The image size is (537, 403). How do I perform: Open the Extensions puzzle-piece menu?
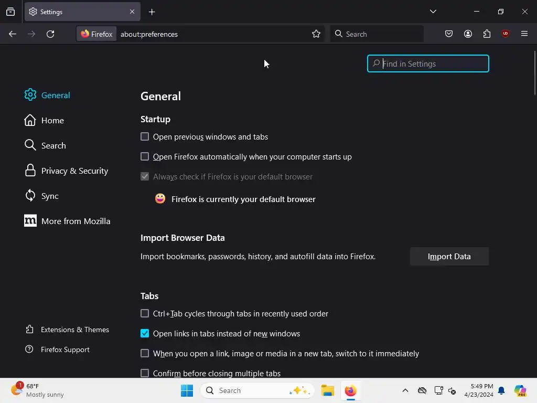coord(487,34)
